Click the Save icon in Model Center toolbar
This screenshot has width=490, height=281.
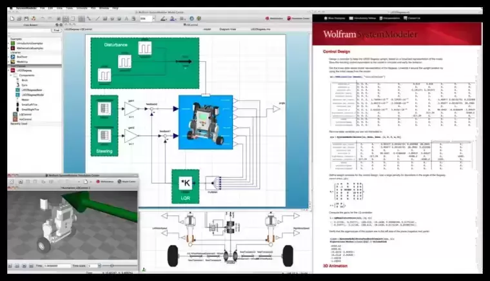[26, 19]
